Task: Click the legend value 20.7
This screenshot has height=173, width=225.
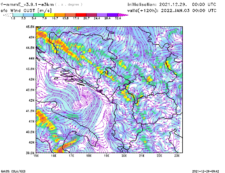Action: 86,18
